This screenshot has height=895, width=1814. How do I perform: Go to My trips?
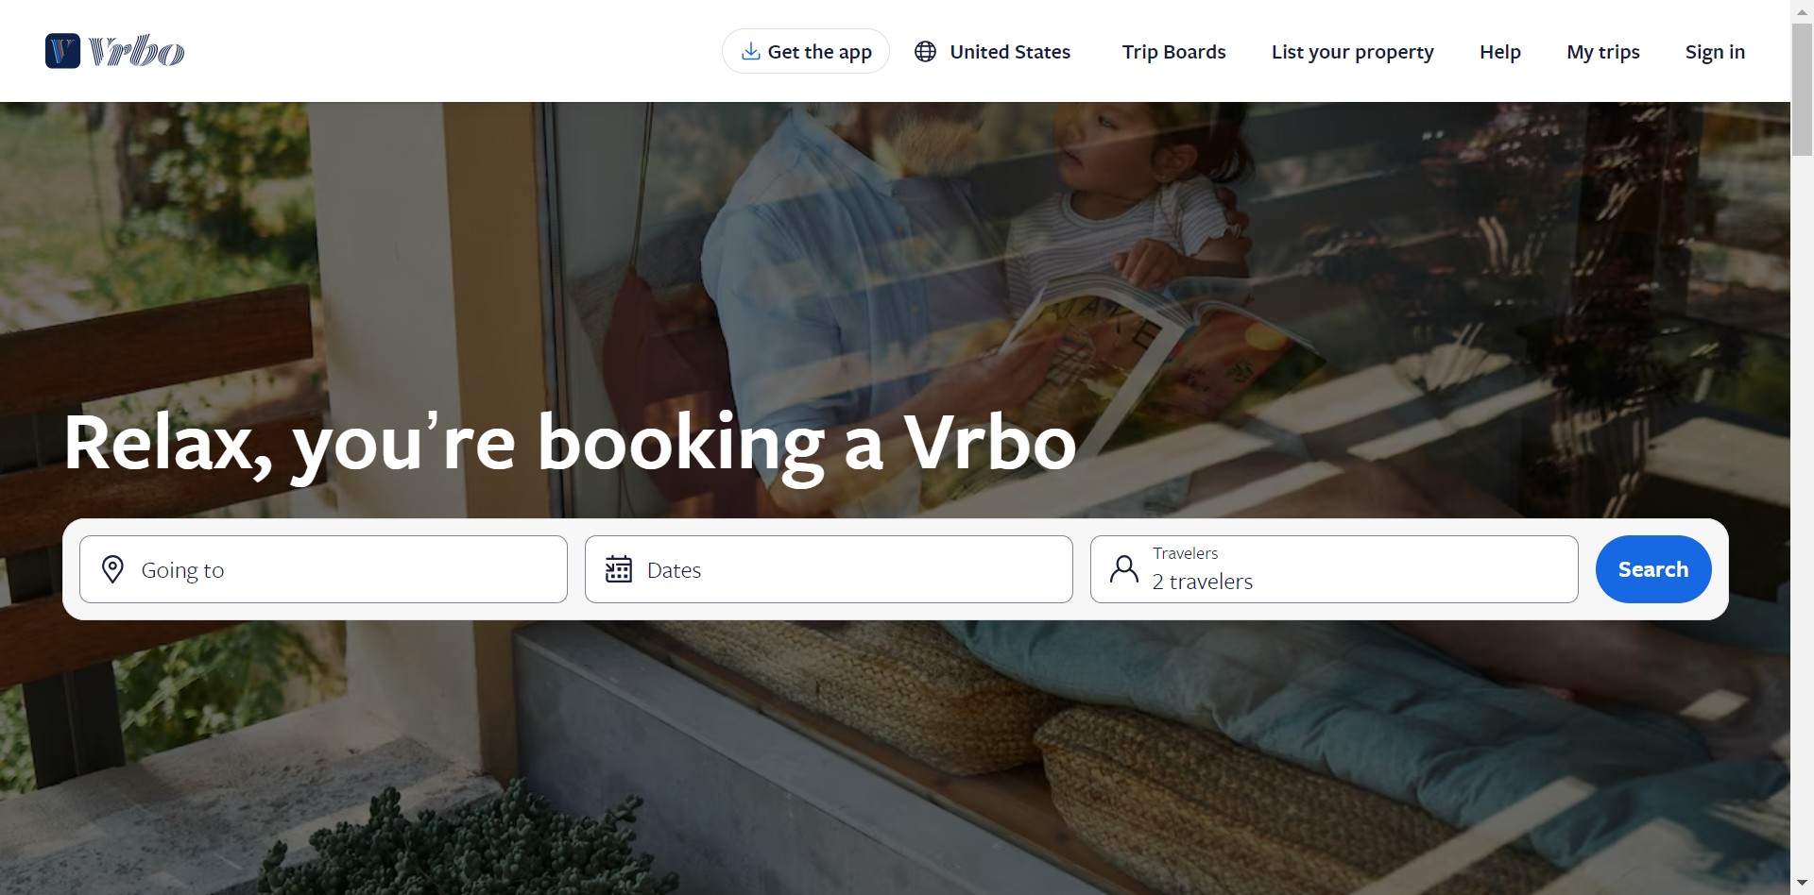[x=1602, y=51]
